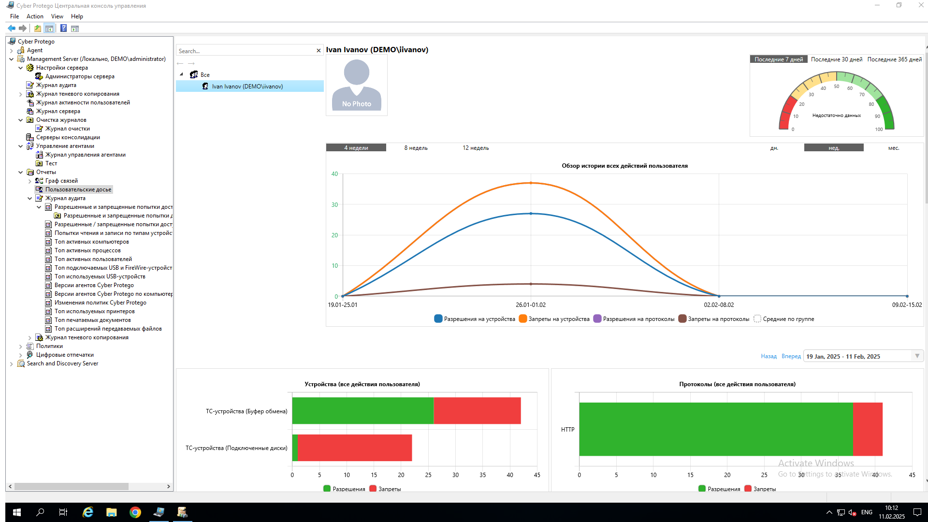Toggle the Show/Hide console tree icon
This screenshot has height=522, width=928.
point(49,29)
